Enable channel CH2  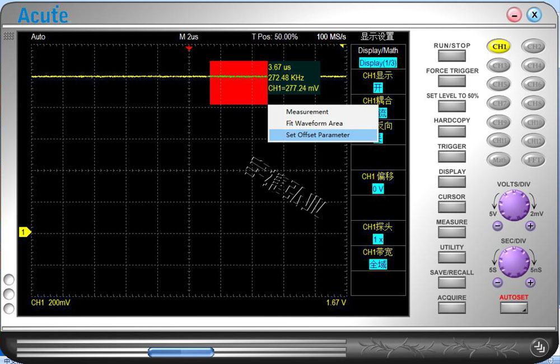[x=534, y=46]
